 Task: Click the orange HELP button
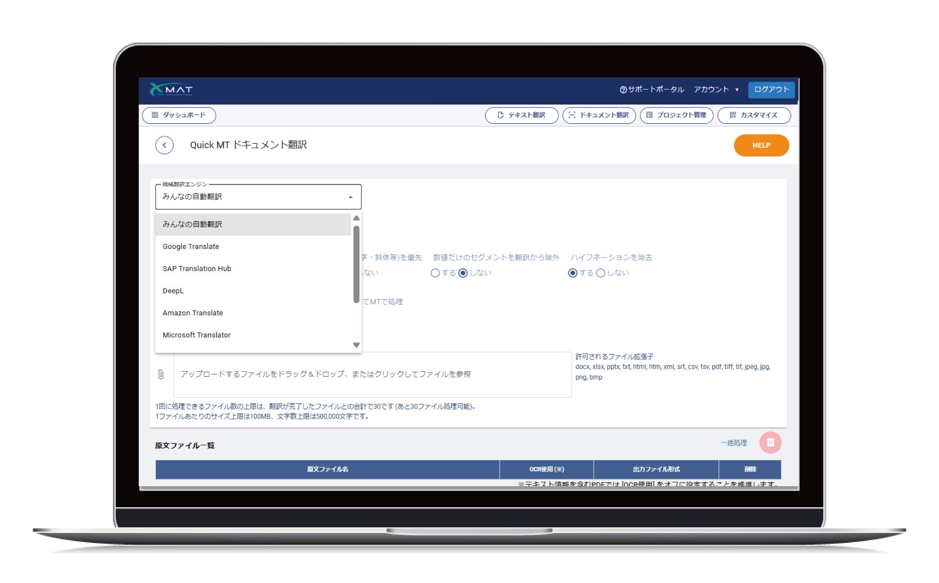point(760,145)
